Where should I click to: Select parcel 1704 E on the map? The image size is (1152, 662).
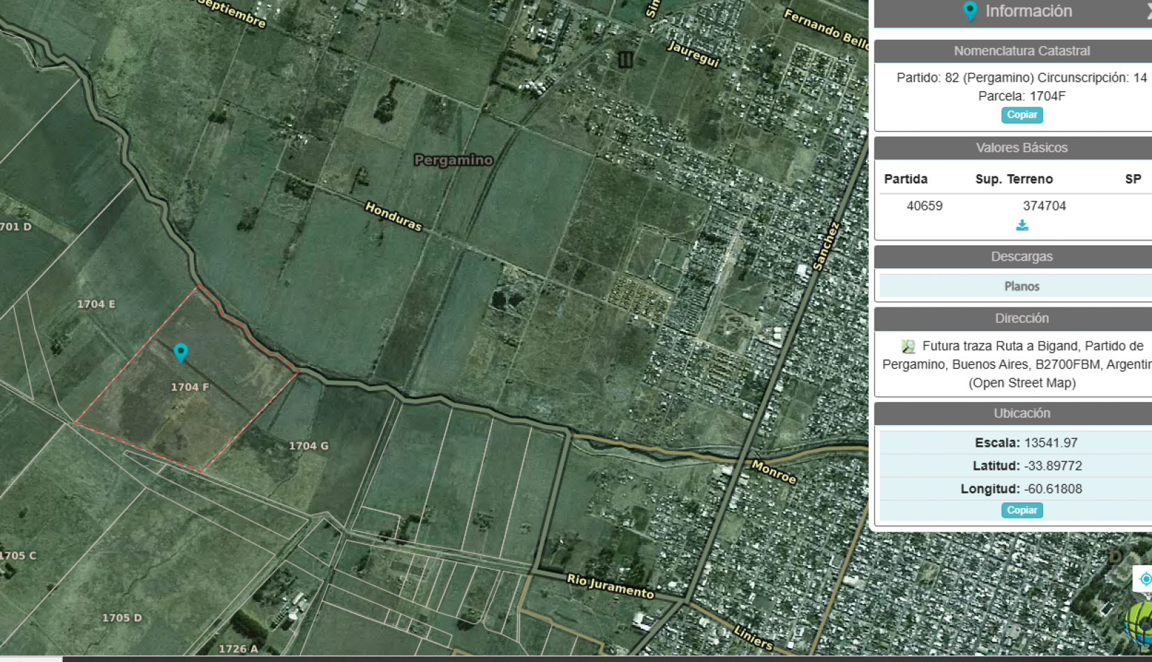(x=96, y=305)
